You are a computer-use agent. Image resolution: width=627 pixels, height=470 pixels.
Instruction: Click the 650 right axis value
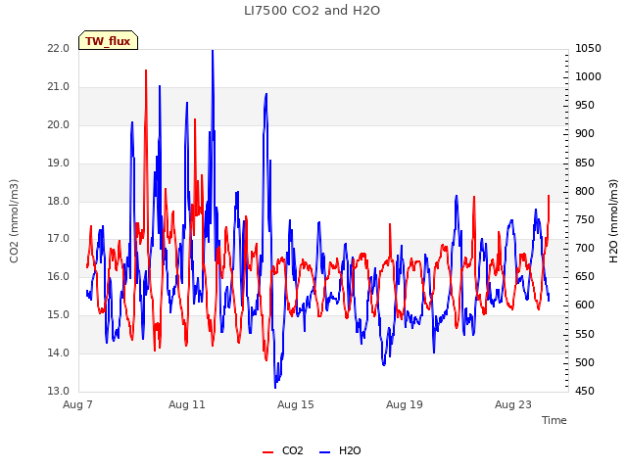[x=585, y=276]
